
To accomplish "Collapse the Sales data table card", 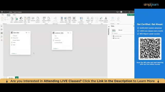I will 14,53.
